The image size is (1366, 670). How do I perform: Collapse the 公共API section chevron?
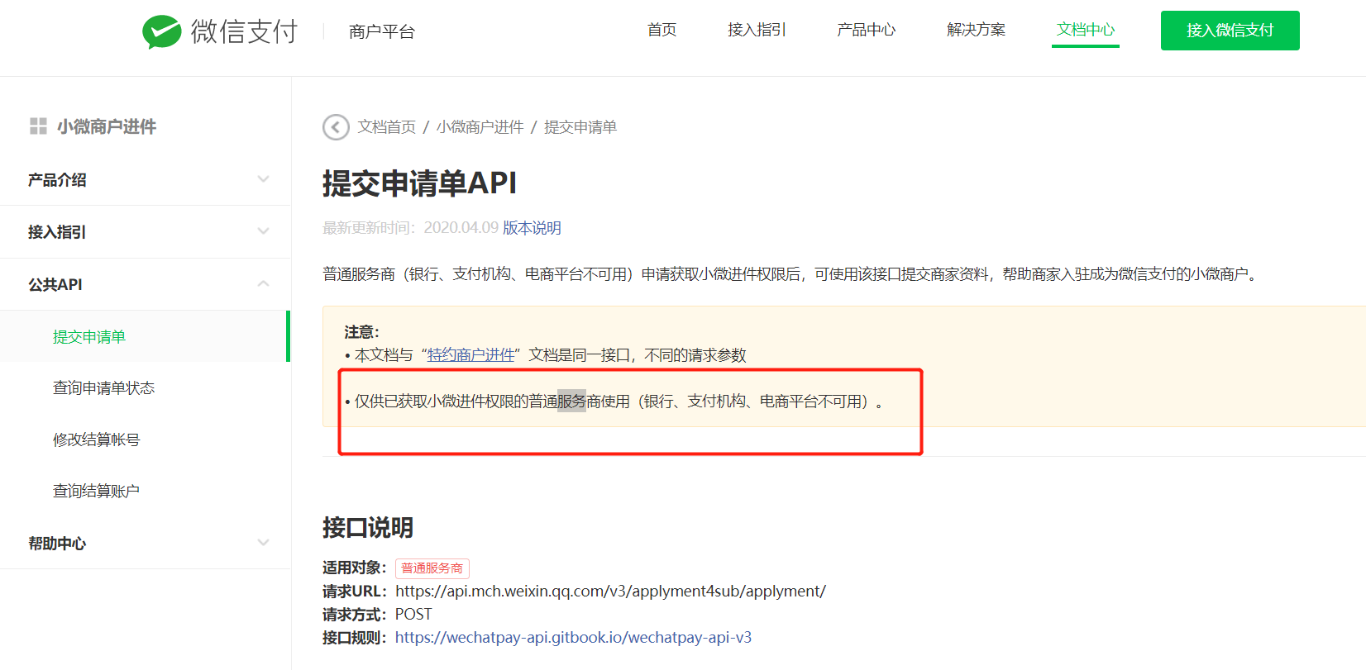[263, 283]
